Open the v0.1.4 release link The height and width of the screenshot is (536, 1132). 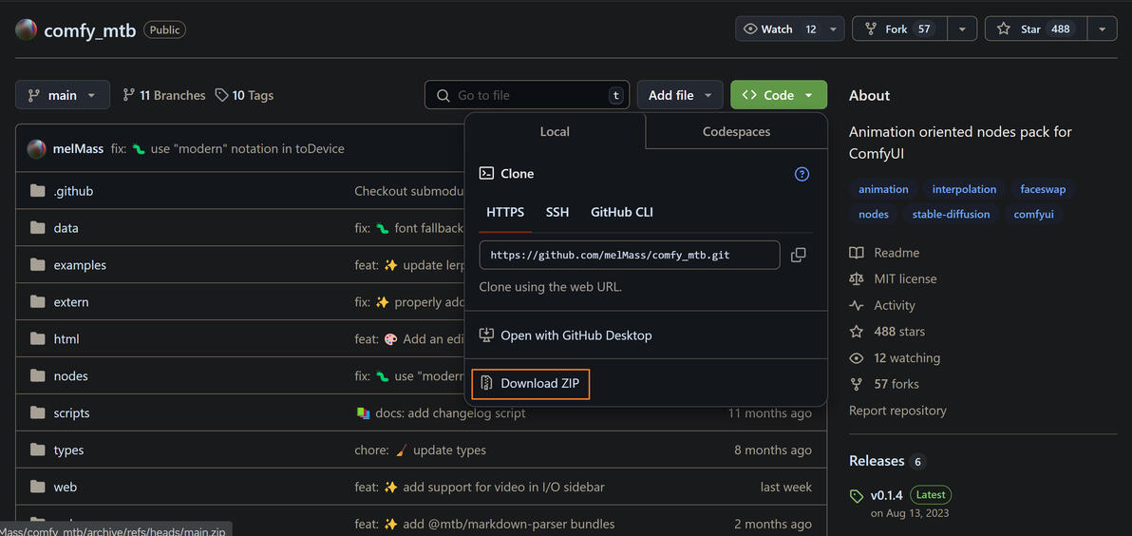pyautogui.click(x=887, y=495)
